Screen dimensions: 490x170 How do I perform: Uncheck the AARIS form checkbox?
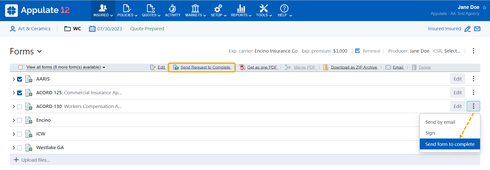[x=20, y=79]
